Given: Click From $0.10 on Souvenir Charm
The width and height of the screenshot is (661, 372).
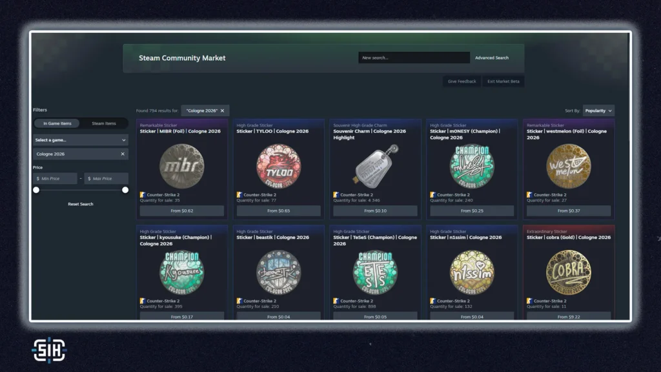Looking at the screenshot, I should coord(375,211).
